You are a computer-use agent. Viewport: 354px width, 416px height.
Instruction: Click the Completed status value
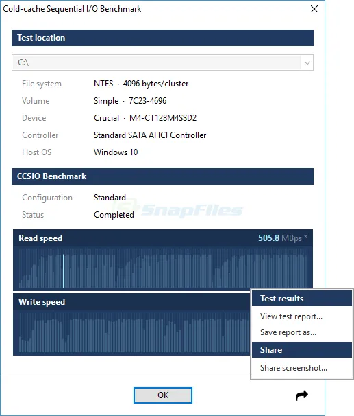114,215
